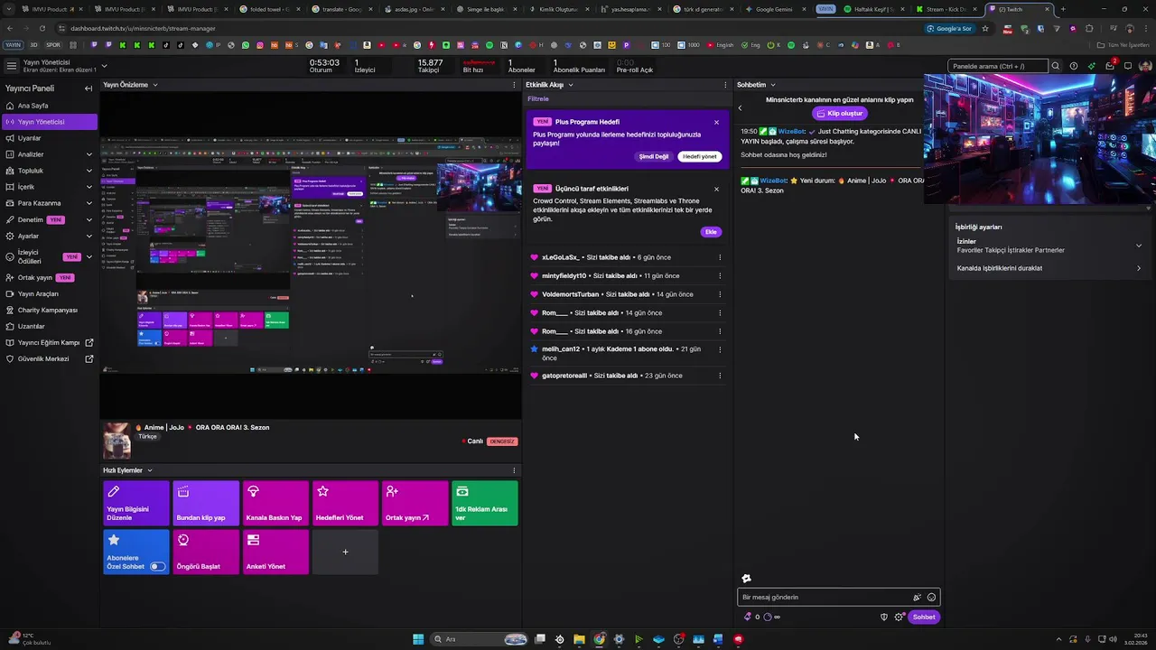
Task: Toggle Abonelere Özel Sohbet switch
Action: [x=158, y=567]
